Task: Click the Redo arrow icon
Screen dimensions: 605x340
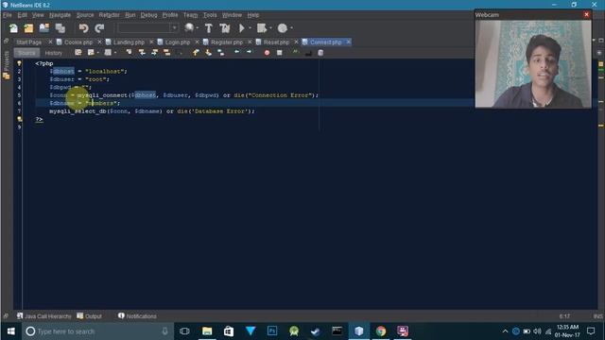Action: [x=99, y=28]
